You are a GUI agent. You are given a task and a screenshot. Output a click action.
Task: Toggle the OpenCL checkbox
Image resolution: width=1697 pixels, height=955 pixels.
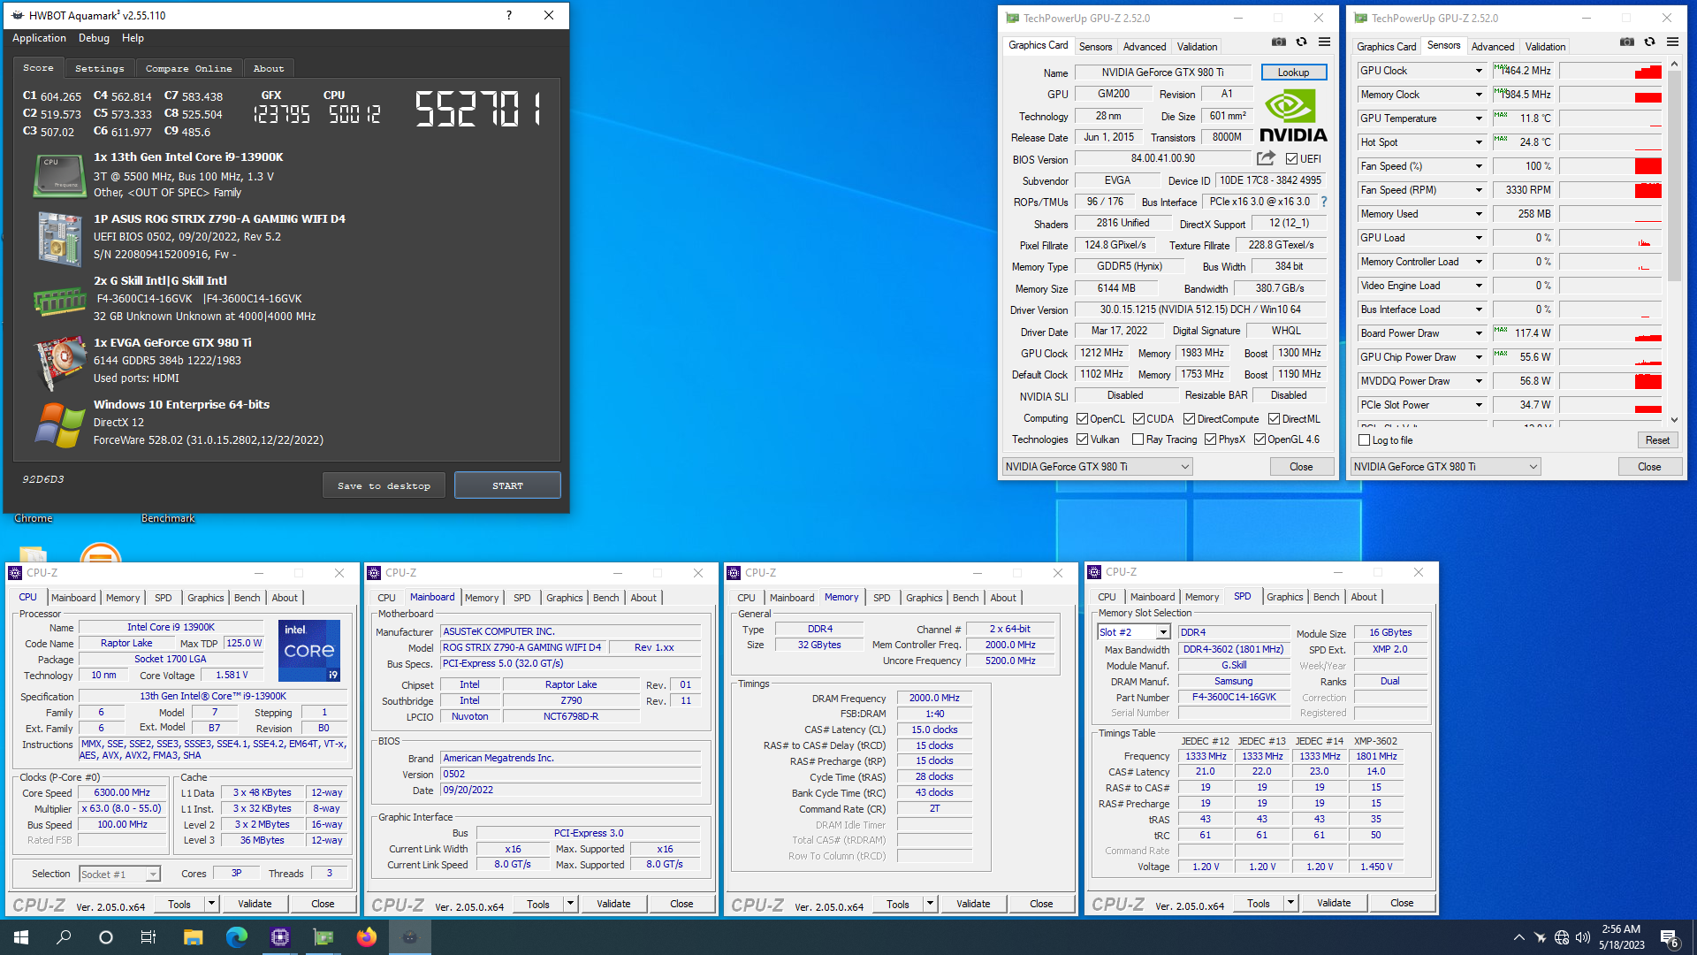pyautogui.click(x=1082, y=419)
